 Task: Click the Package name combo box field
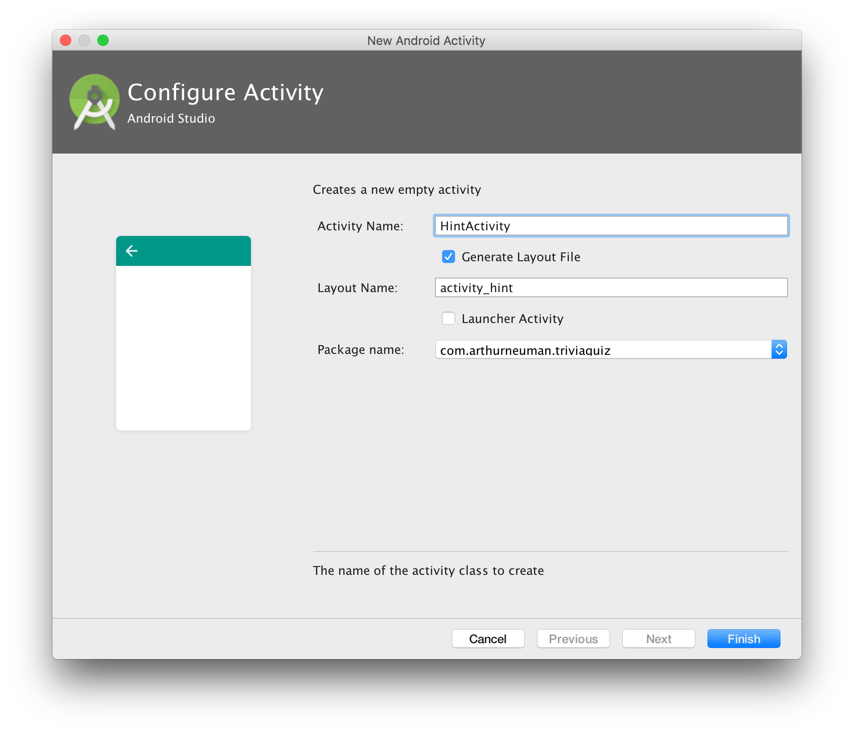click(611, 350)
